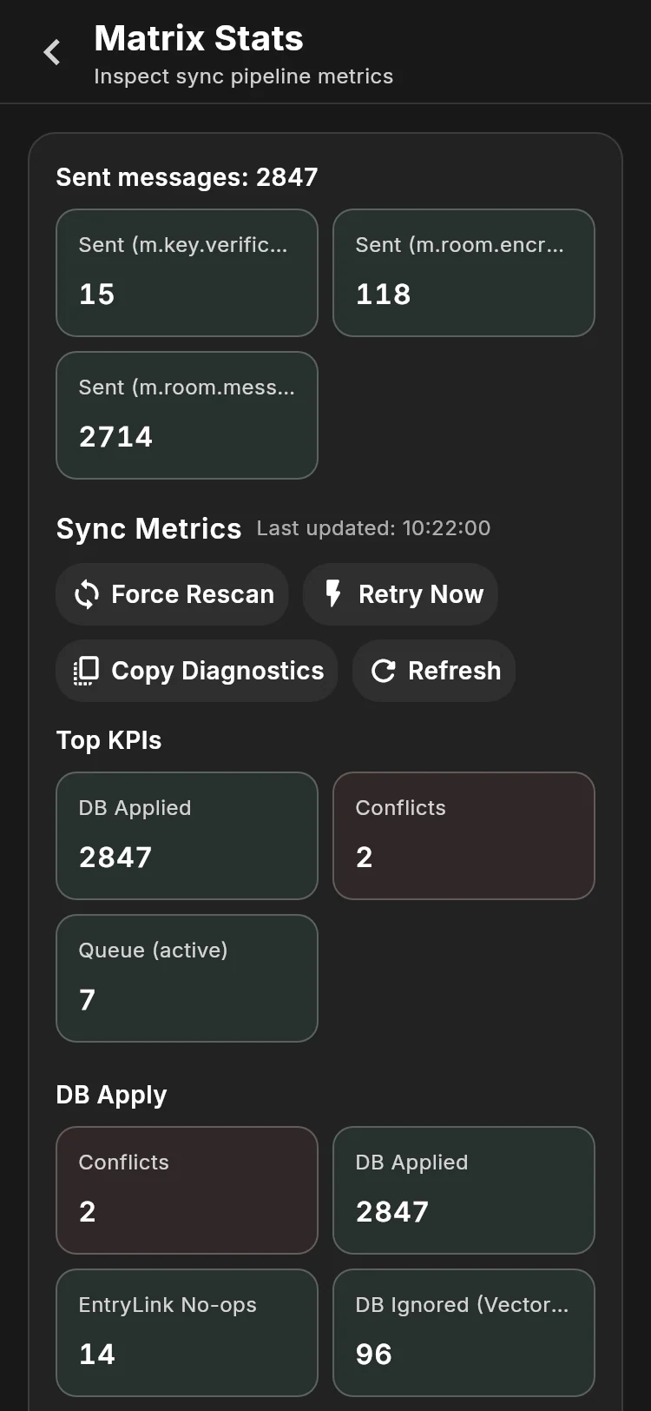
Task: Tap the EntryLink No-ops card showing 14
Action: pos(187,1333)
